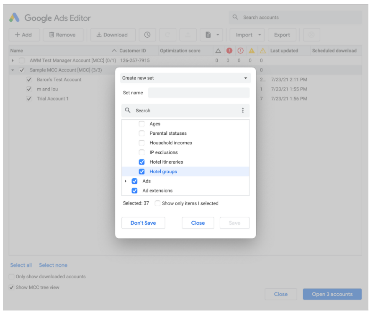Screen dimensions: 373x313
Task: Collapse Sample MCC Account row
Action: tap(13, 70)
